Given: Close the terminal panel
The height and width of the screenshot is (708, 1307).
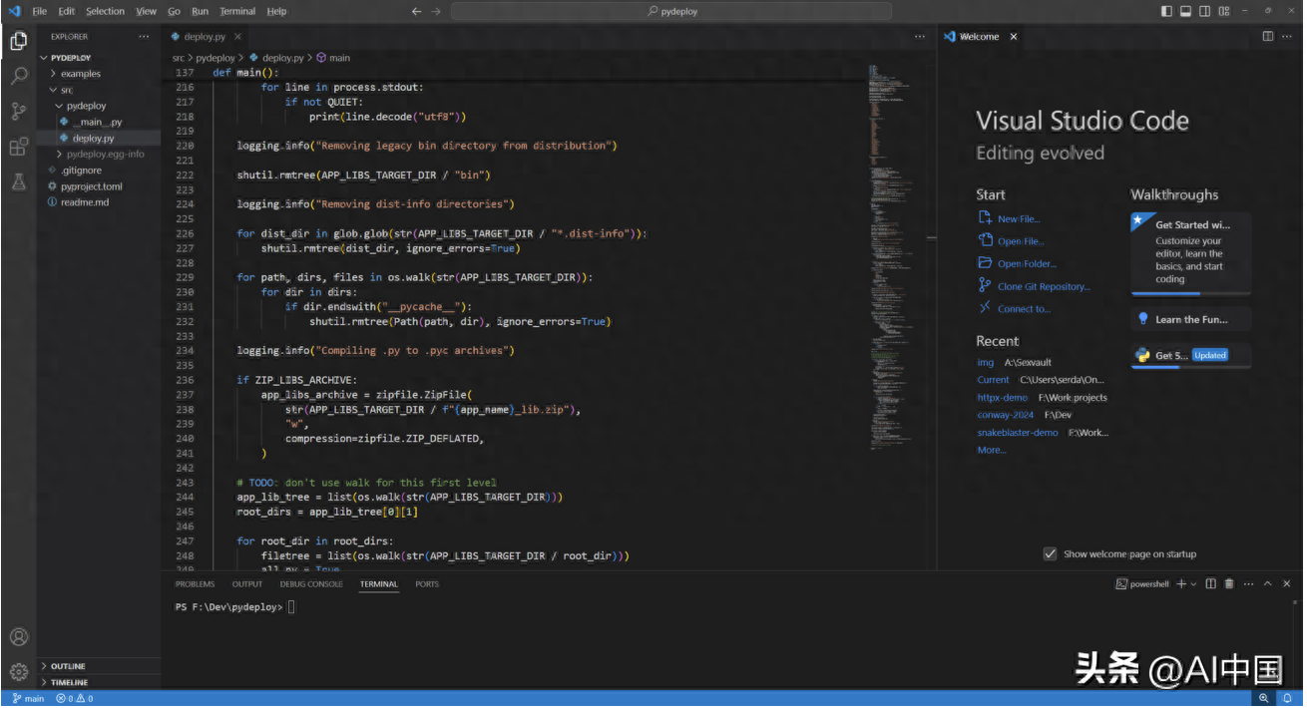Looking at the screenshot, I should (x=1288, y=583).
